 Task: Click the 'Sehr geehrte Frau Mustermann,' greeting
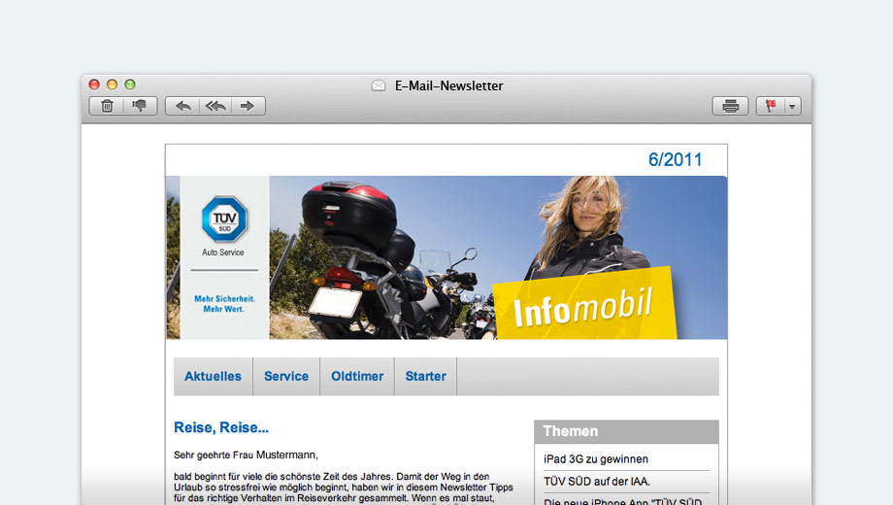point(246,454)
